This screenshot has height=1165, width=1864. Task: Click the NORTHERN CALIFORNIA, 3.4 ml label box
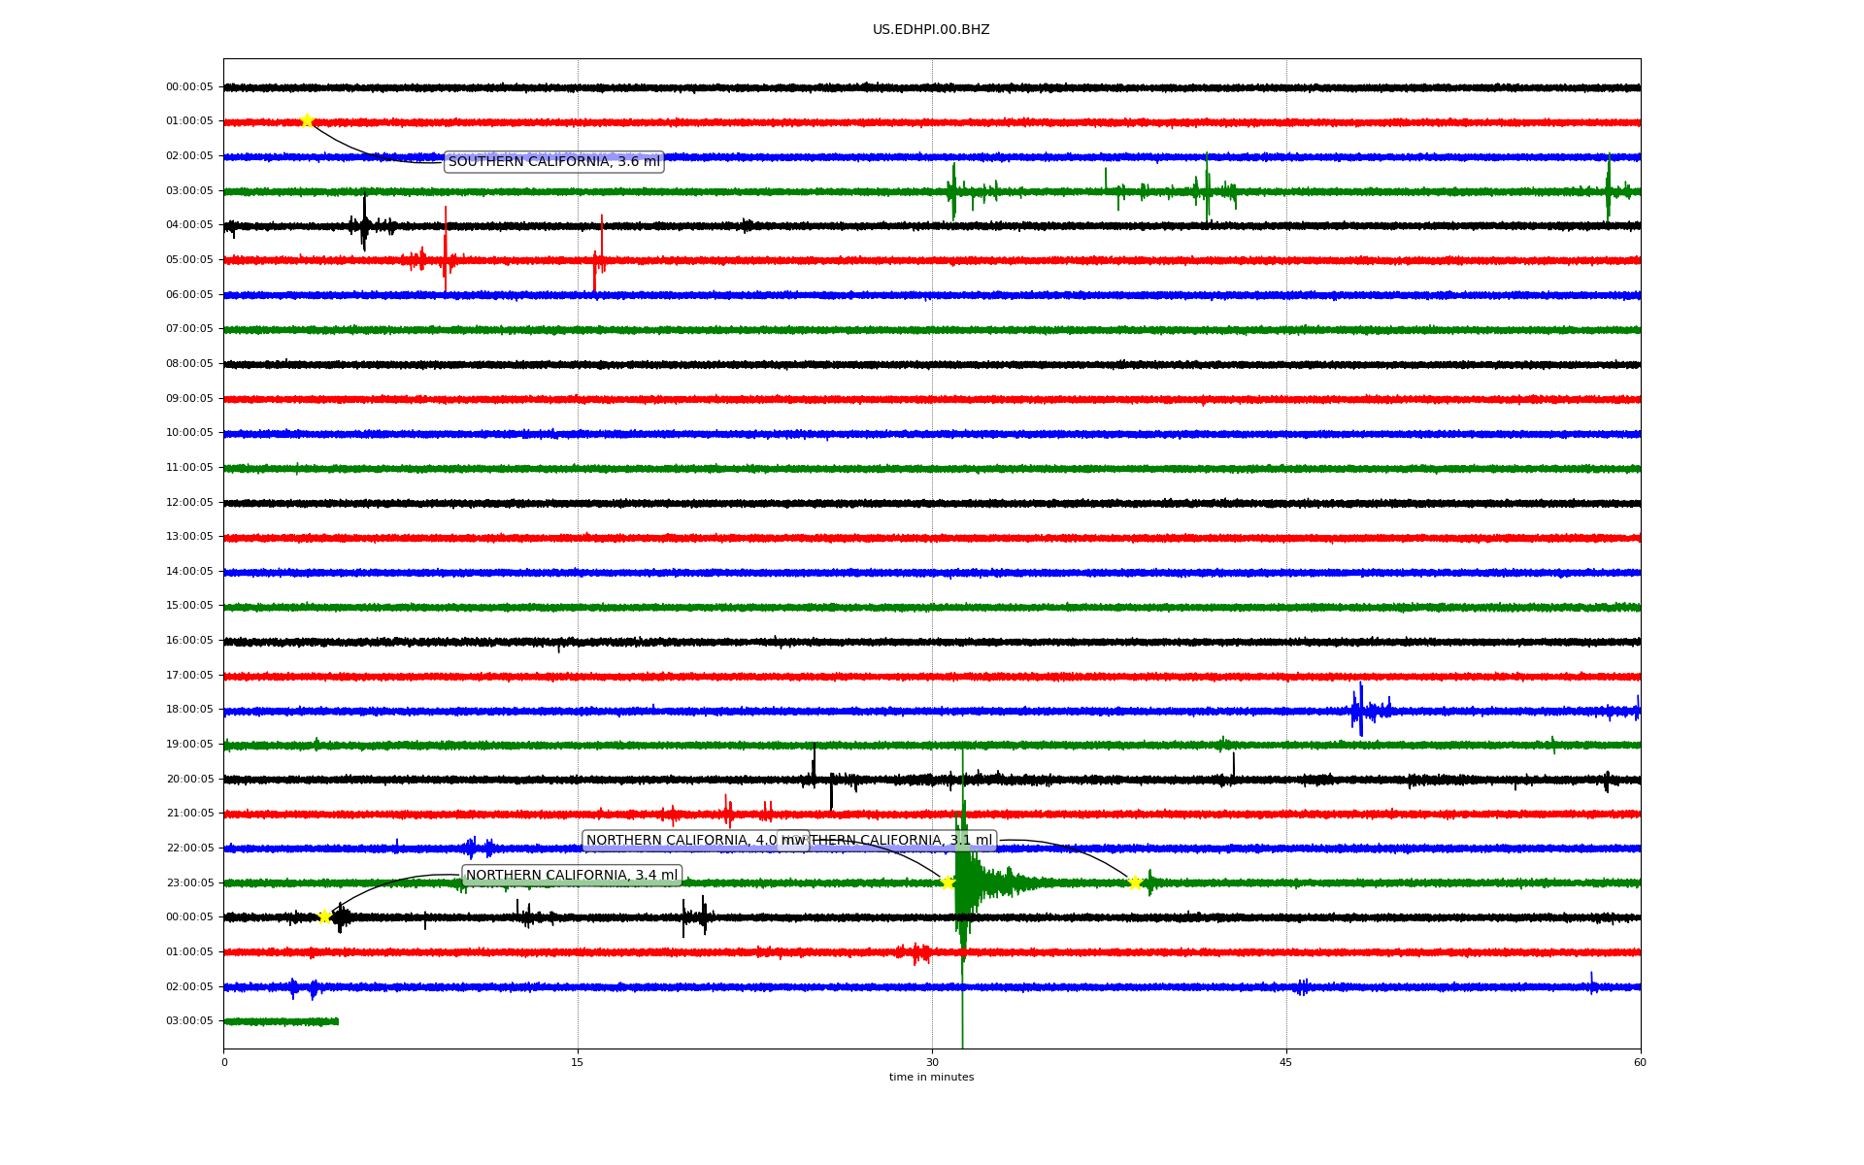click(572, 876)
